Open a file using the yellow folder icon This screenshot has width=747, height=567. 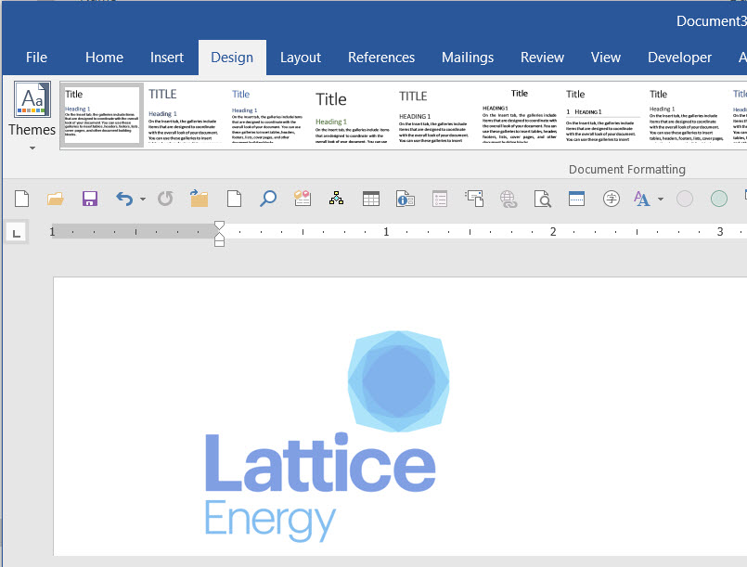tap(56, 199)
